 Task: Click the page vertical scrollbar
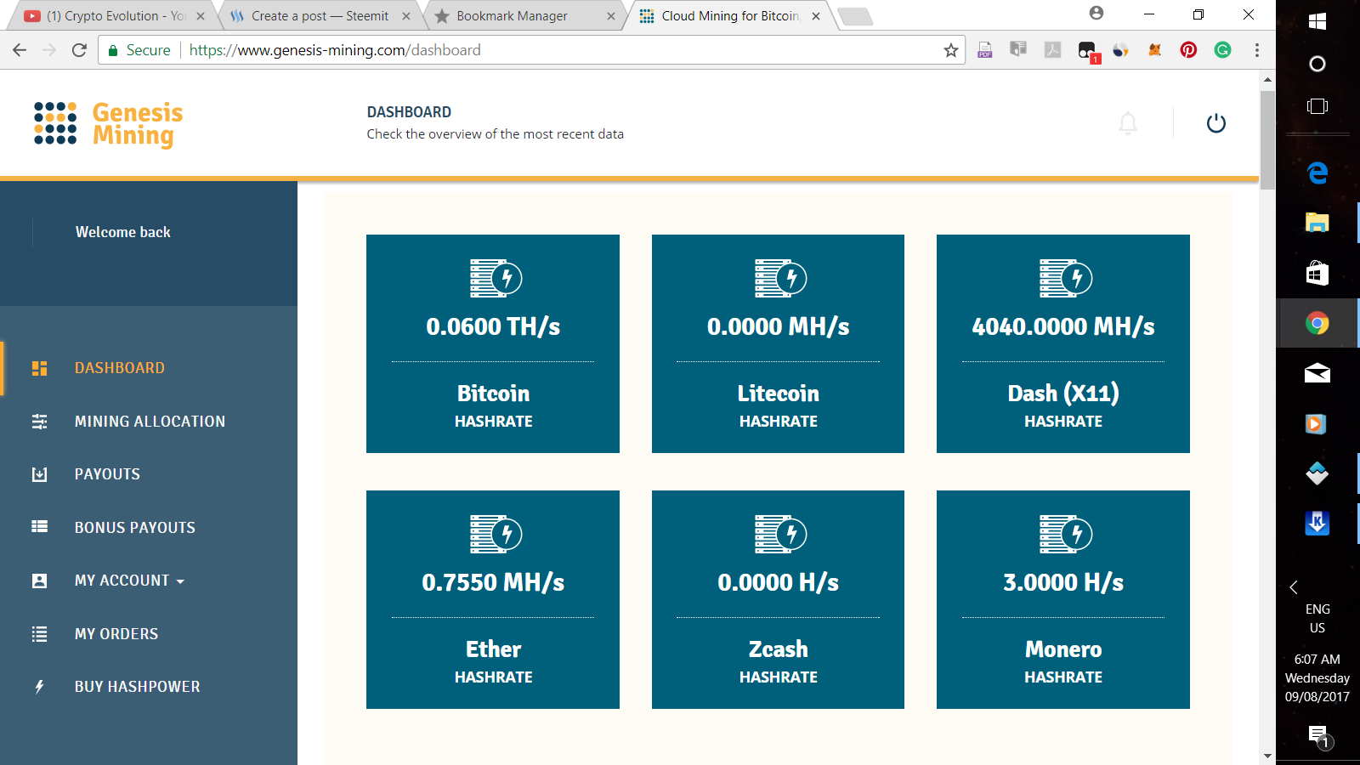click(x=1267, y=140)
